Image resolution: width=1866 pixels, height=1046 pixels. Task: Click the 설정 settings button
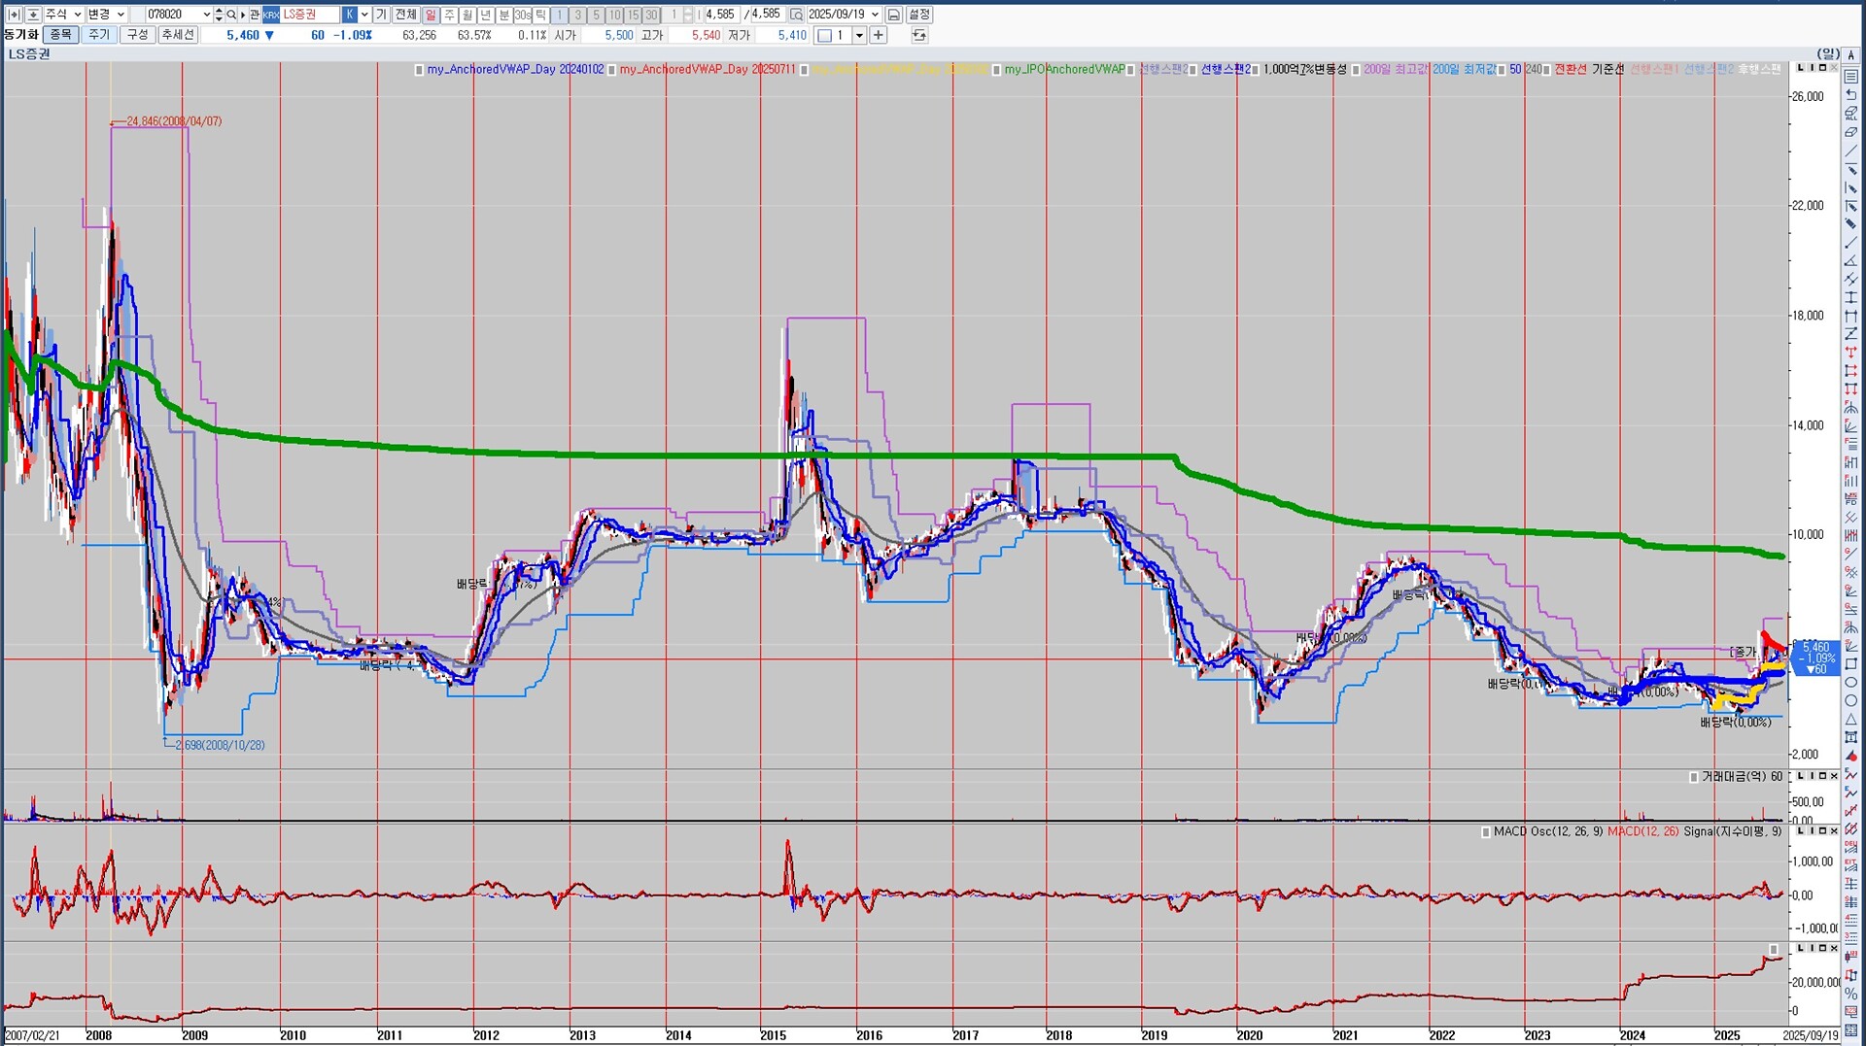point(919,15)
